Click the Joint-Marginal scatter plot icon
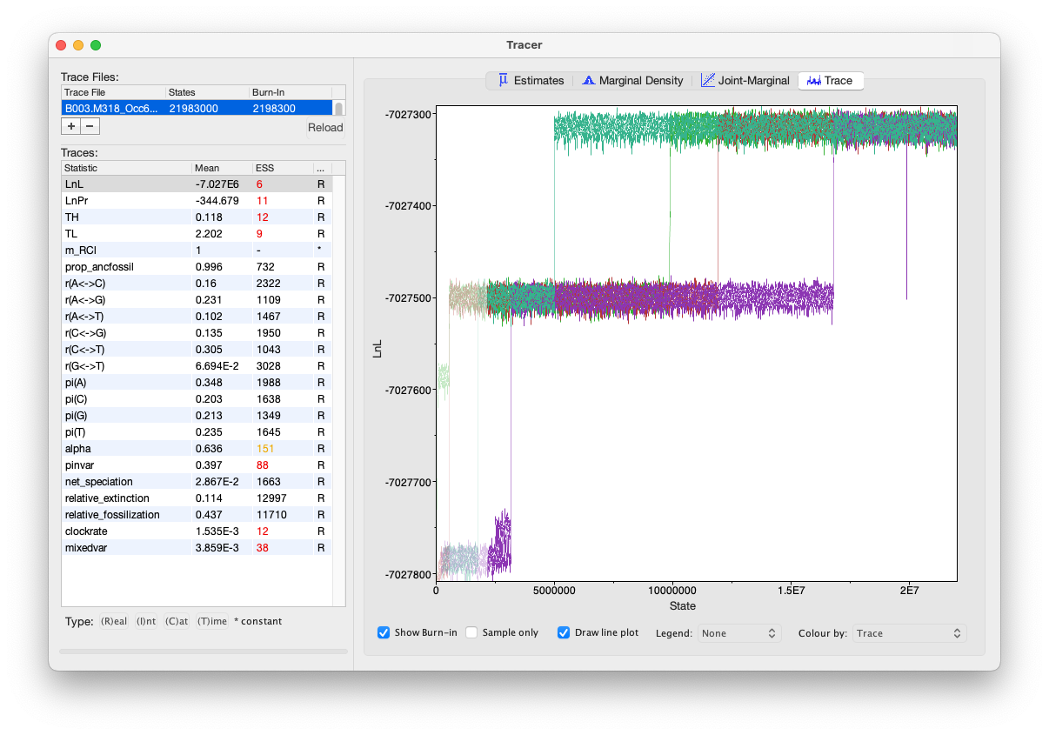The image size is (1049, 735). (x=708, y=80)
